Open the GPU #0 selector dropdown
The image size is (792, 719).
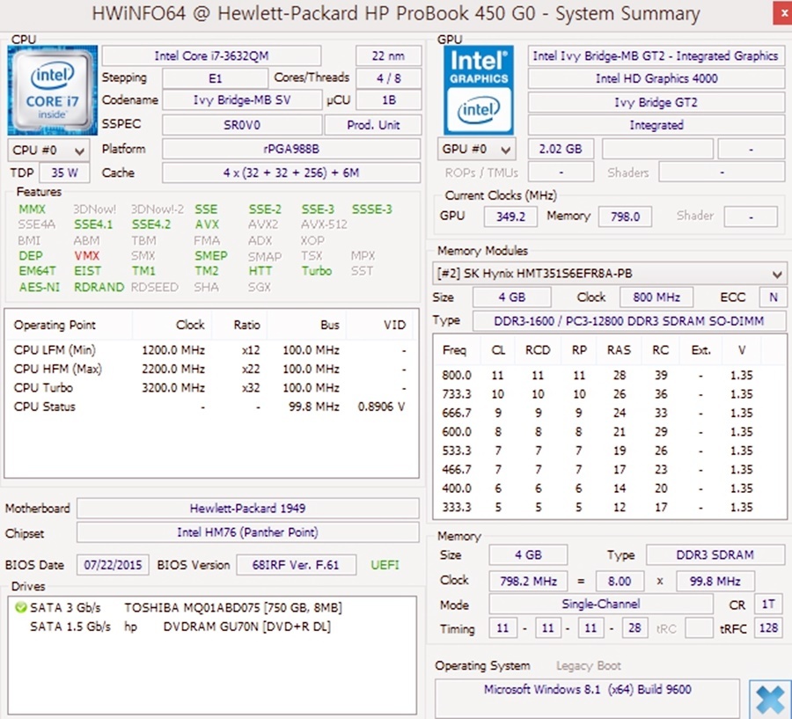coord(477,149)
